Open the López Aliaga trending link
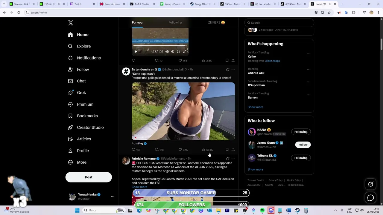Viewport: 383px width, 215px height. [272, 61]
